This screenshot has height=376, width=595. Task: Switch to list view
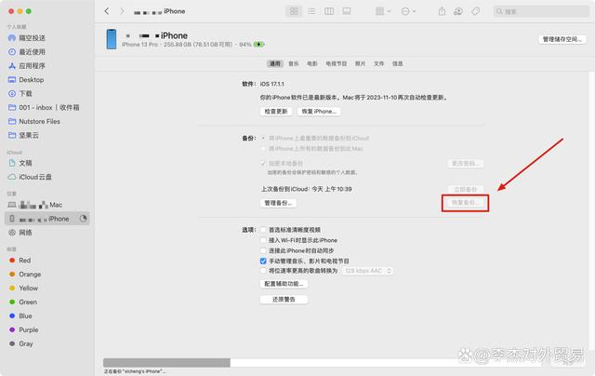coord(311,11)
